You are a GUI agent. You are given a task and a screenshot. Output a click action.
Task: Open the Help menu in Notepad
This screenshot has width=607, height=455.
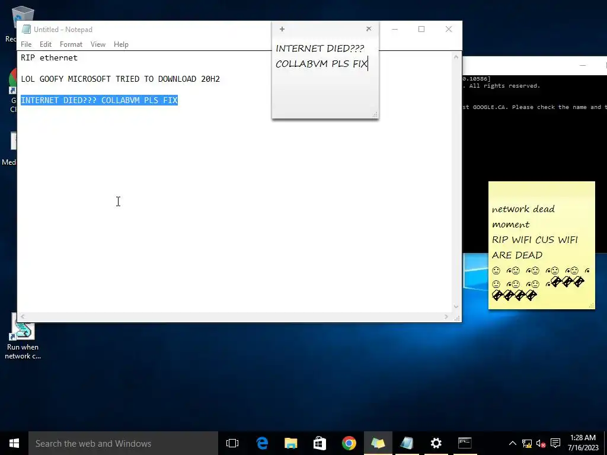[x=121, y=44]
